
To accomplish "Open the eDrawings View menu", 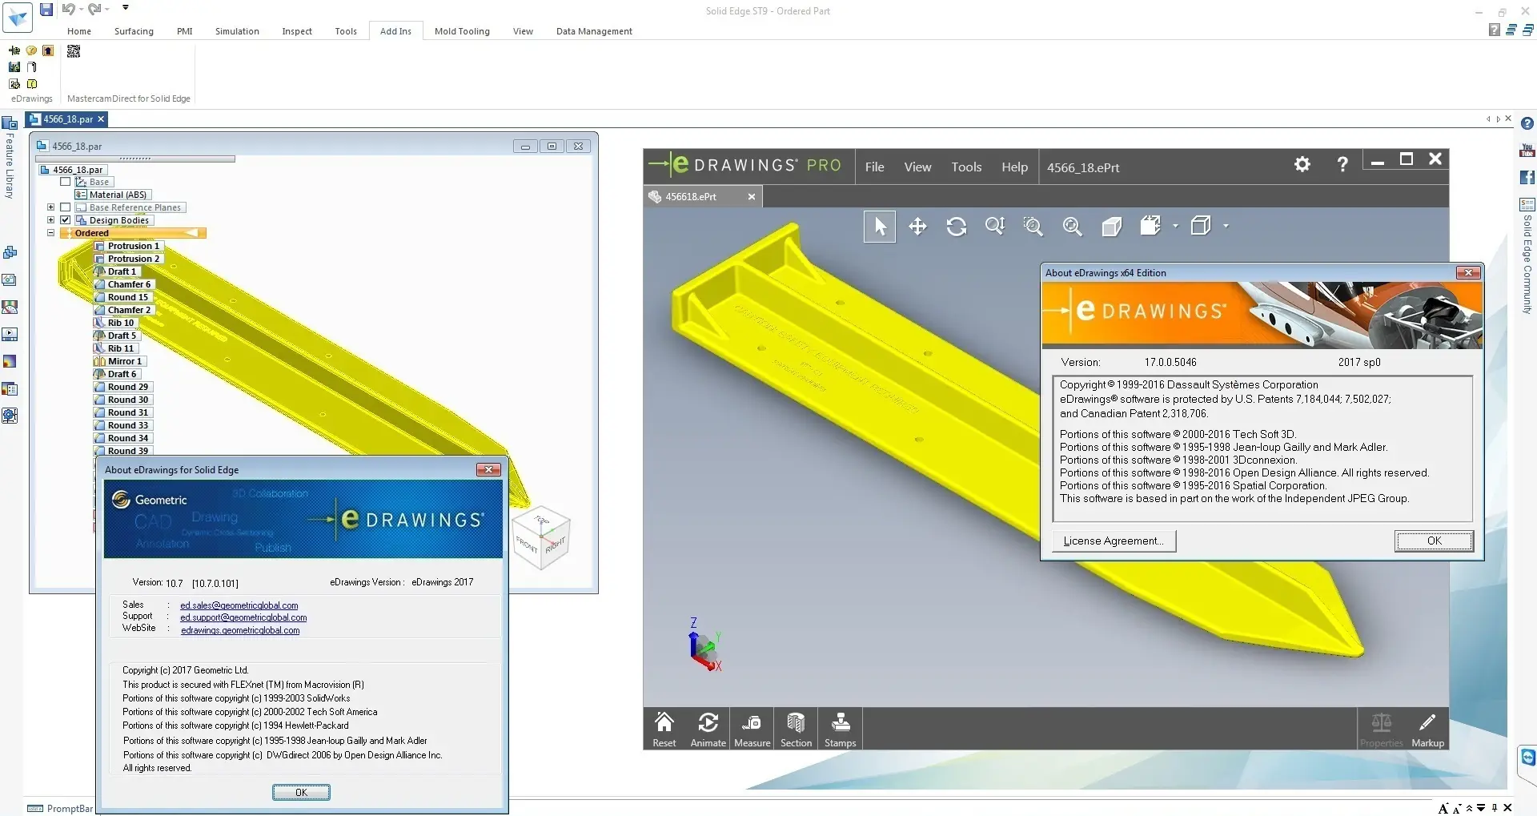I will click(x=917, y=167).
